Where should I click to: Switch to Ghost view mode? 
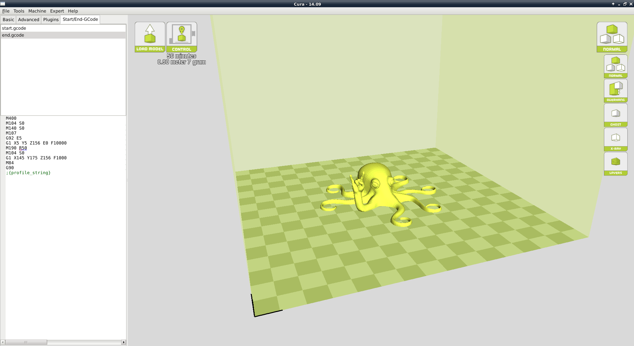coord(616,115)
